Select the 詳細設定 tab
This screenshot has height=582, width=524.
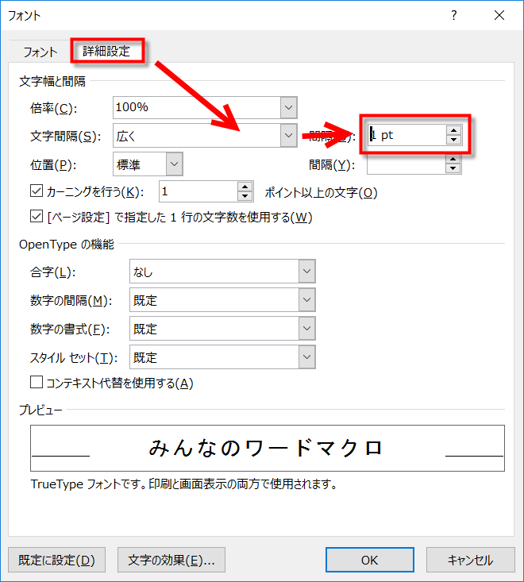point(107,52)
